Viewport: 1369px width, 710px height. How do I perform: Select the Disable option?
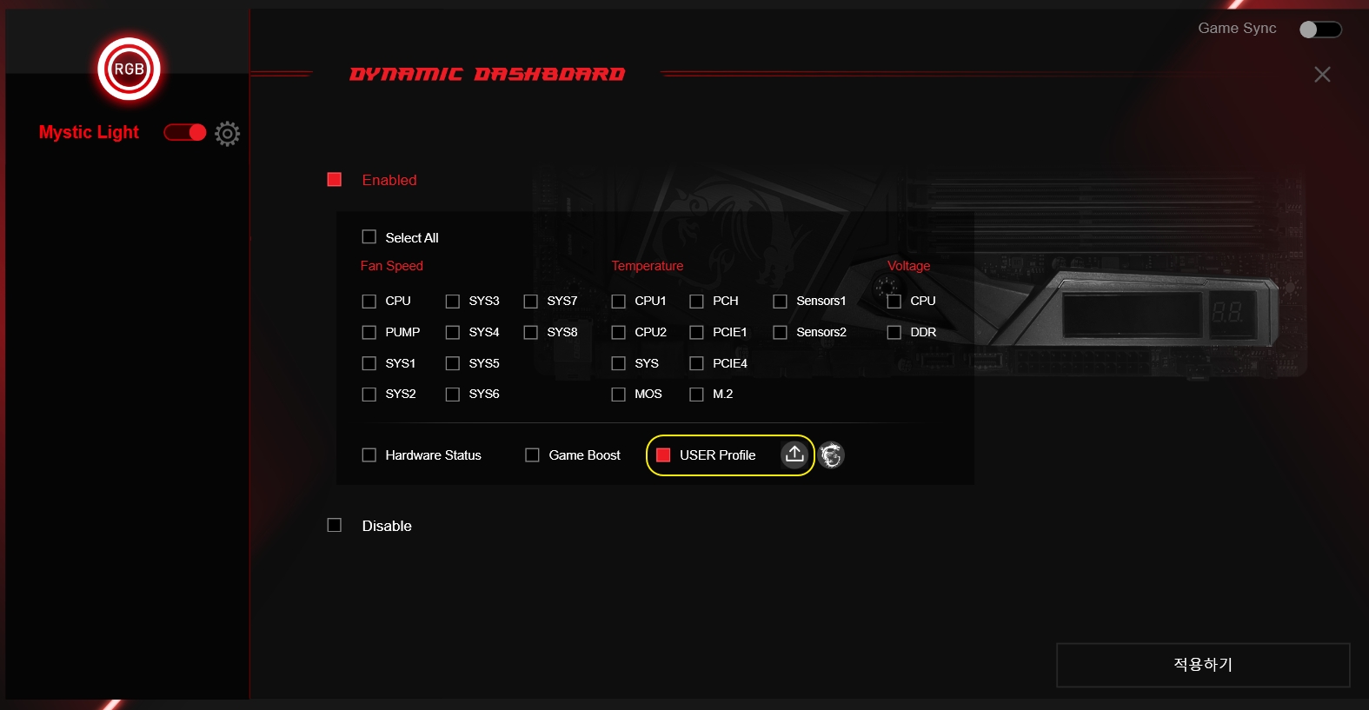(335, 525)
